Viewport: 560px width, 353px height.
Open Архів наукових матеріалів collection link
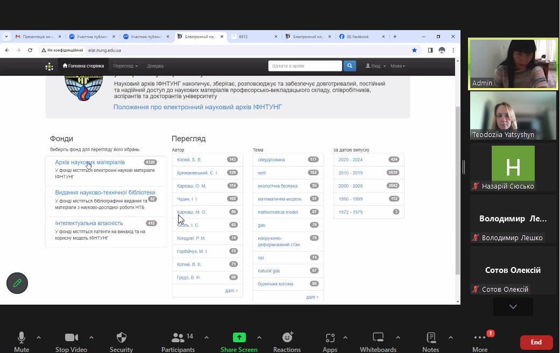(90, 162)
